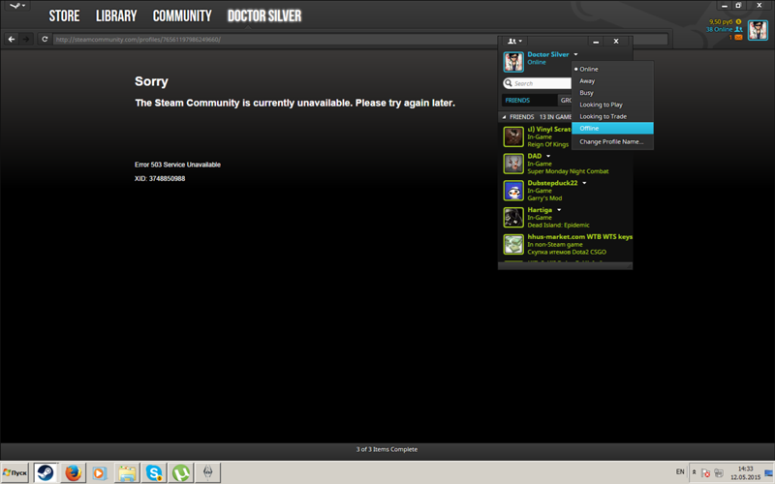Click the action center flag tray icon

[706, 473]
